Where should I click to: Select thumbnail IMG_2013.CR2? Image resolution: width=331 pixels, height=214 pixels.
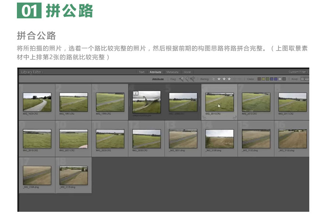256,102
